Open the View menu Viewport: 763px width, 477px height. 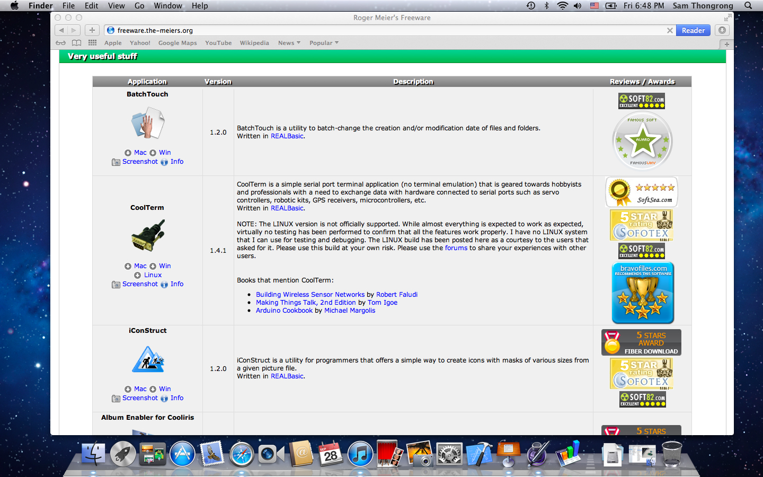click(116, 6)
